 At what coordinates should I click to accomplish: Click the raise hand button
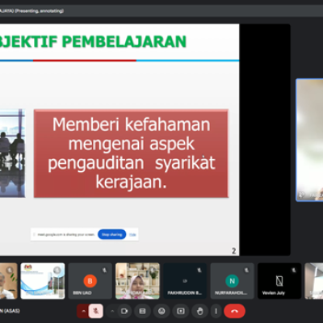click(199, 311)
